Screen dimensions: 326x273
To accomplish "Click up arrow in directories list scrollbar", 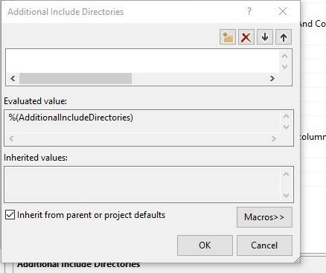I will pyautogui.click(x=284, y=56).
